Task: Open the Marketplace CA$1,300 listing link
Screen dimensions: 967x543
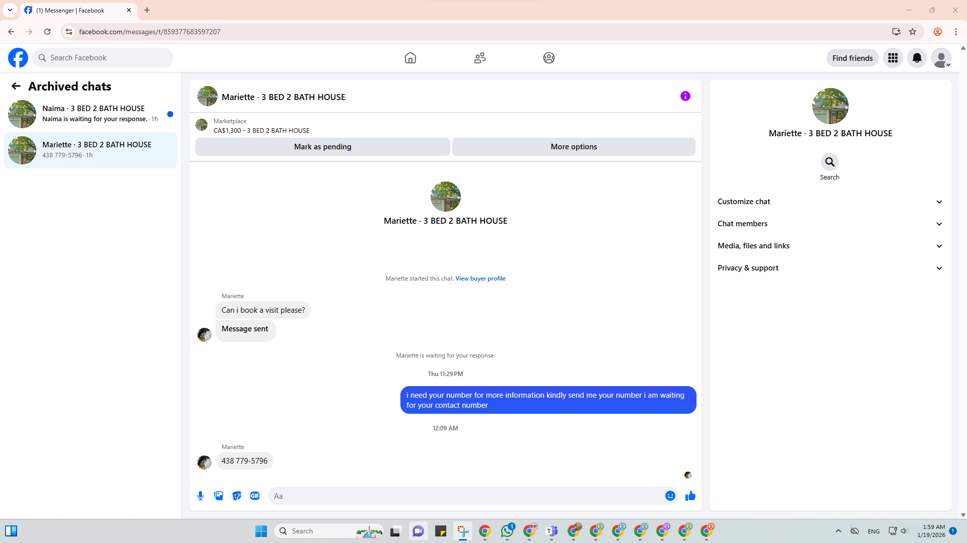Action: click(x=261, y=130)
